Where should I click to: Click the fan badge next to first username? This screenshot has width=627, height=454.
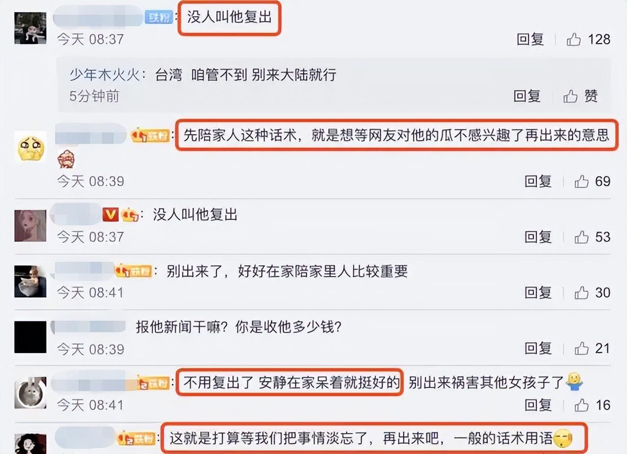point(158,18)
